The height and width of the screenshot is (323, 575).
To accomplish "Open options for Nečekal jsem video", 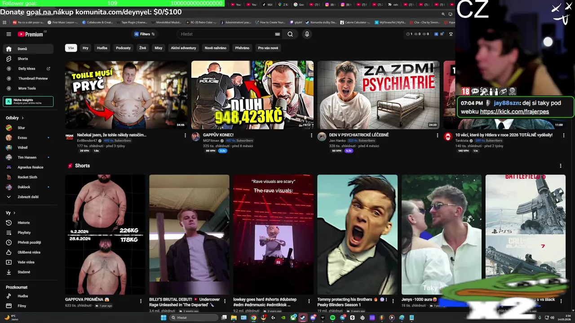I will [185, 135].
